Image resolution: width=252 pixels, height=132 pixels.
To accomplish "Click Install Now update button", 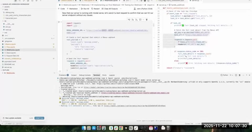I will [39, 118].
